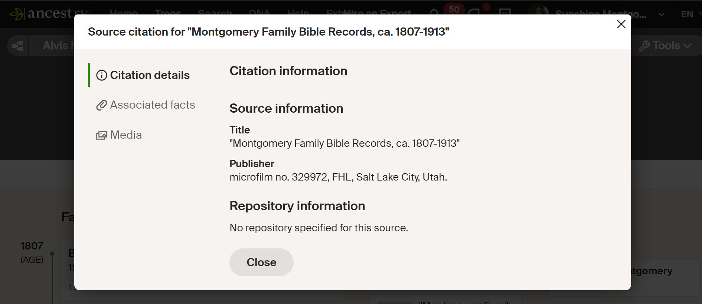
Task: Open the user profile name
Action: tap(601, 14)
